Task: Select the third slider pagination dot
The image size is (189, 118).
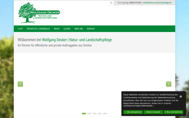Action: click(x=94, y=114)
